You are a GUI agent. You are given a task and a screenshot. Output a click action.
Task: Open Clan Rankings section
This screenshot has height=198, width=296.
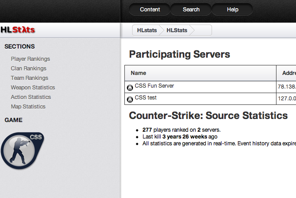tap(29, 68)
